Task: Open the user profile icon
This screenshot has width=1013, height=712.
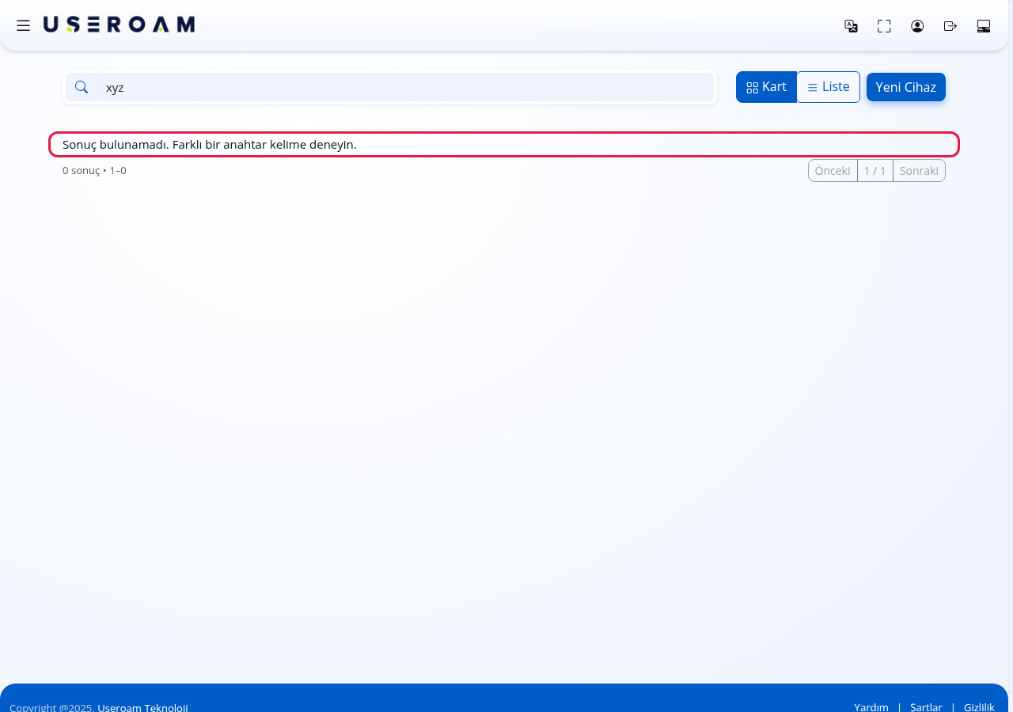Action: [x=917, y=26]
